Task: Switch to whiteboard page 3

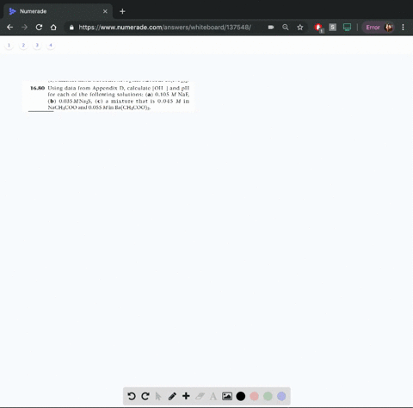Action: (x=37, y=45)
